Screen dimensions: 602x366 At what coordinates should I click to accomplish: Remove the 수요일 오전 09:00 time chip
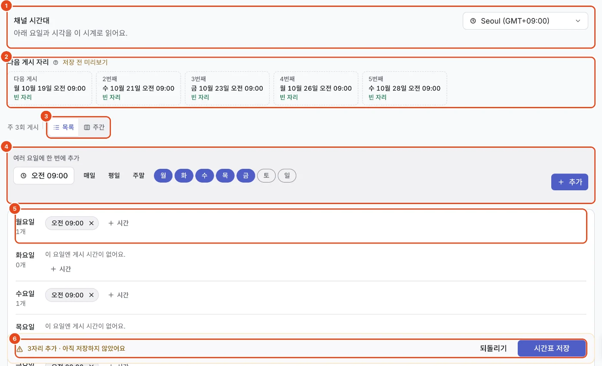tap(91, 295)
